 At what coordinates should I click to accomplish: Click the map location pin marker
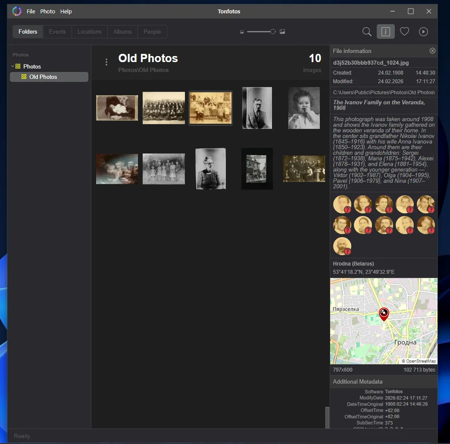coord(384,314)
